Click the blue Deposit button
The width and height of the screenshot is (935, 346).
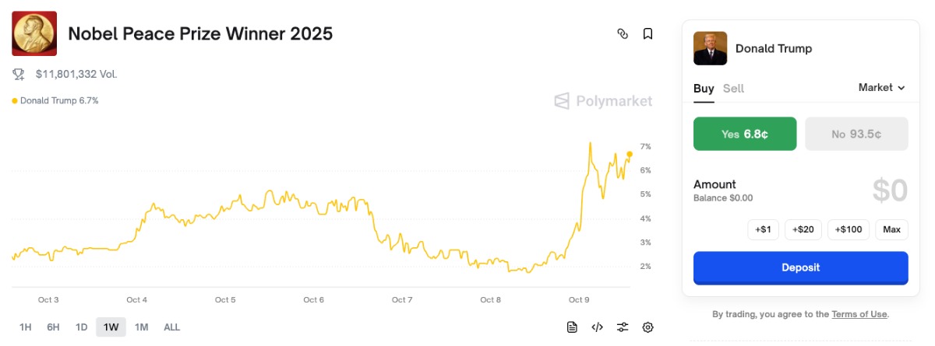coord(801,267)
